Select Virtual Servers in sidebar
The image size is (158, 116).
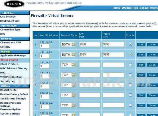9,60
